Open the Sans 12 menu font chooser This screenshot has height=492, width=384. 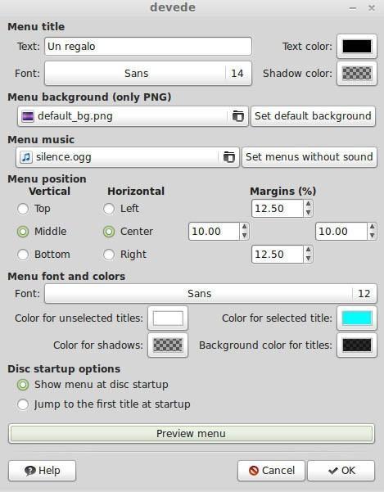[x=210, y=294]
